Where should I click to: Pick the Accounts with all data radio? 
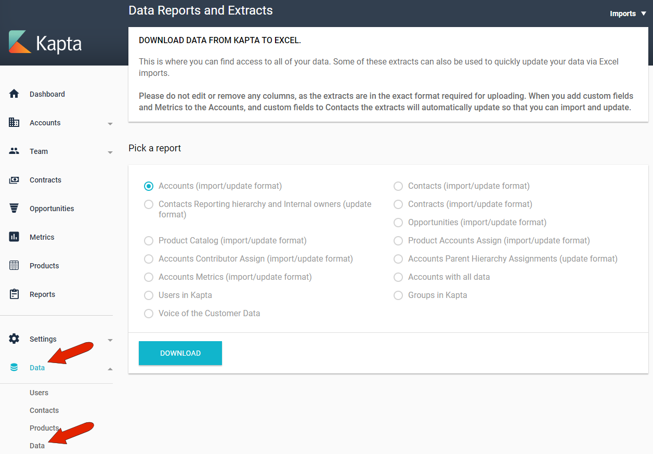(398, 277)
